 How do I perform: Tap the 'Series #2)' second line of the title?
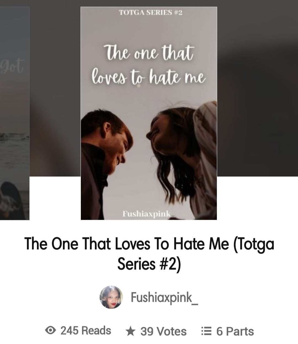click(149, 264)
